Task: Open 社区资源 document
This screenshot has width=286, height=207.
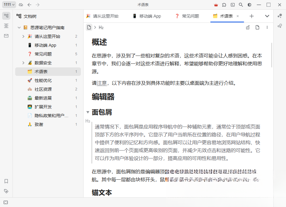Action: tap(48, 89)
